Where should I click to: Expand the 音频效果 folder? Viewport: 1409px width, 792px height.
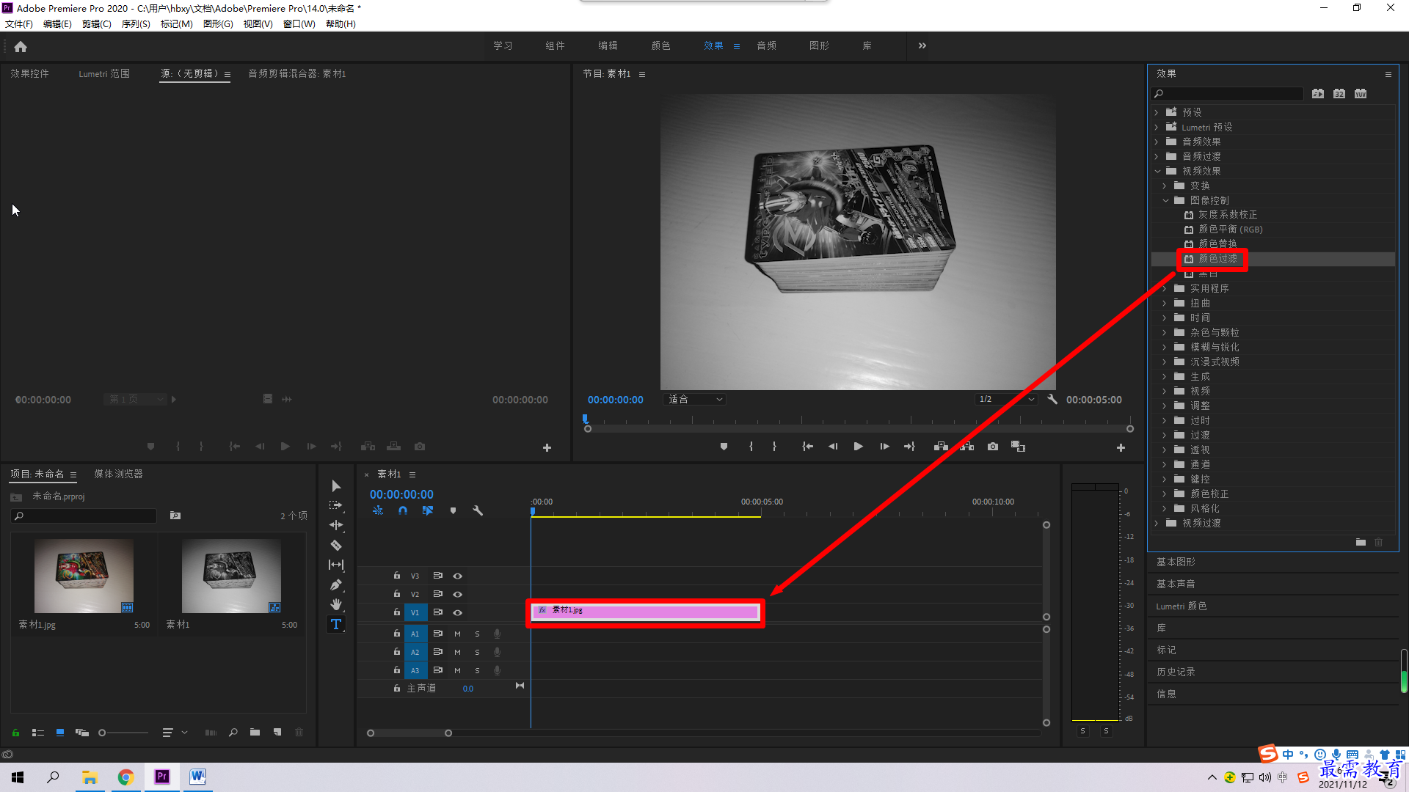coord(1157,142)
